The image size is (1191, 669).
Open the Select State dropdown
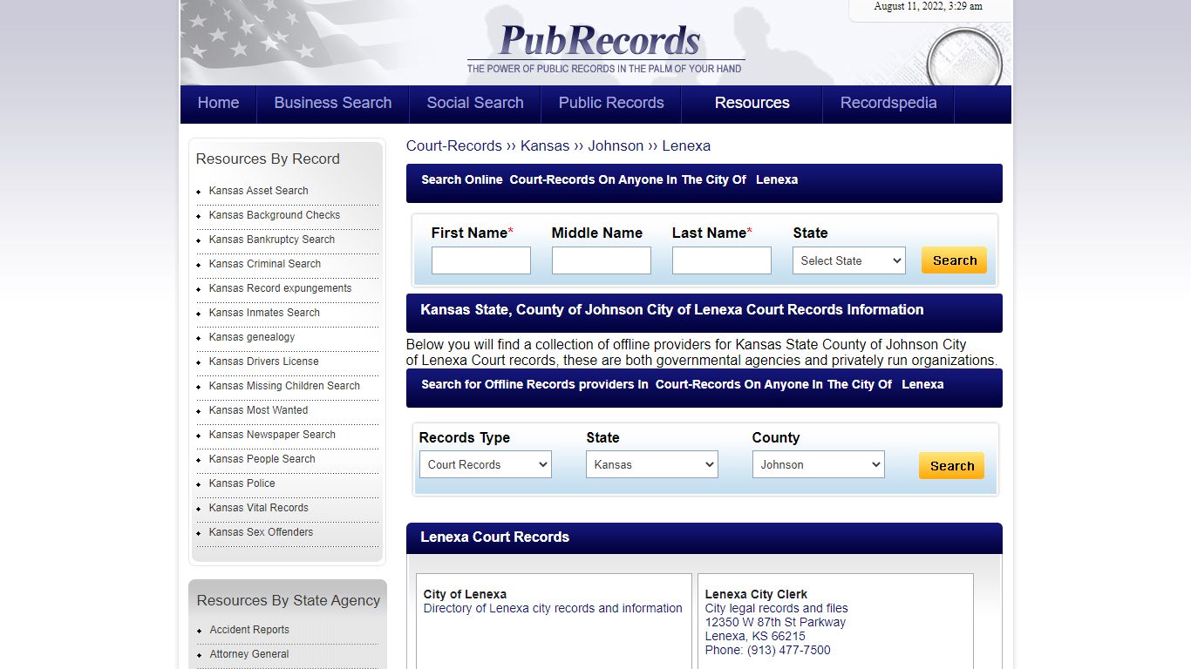(x=849, y=260)
